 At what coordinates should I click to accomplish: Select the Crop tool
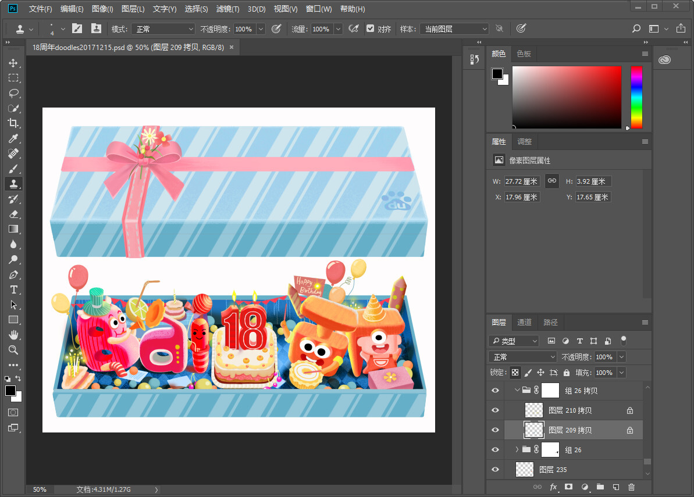(x=13, y=123)
